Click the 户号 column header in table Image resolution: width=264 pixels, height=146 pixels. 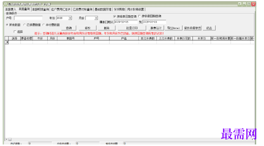[x=96, y=38]
